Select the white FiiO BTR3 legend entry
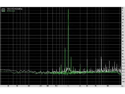The image size is (125, 94). point(15,9)
